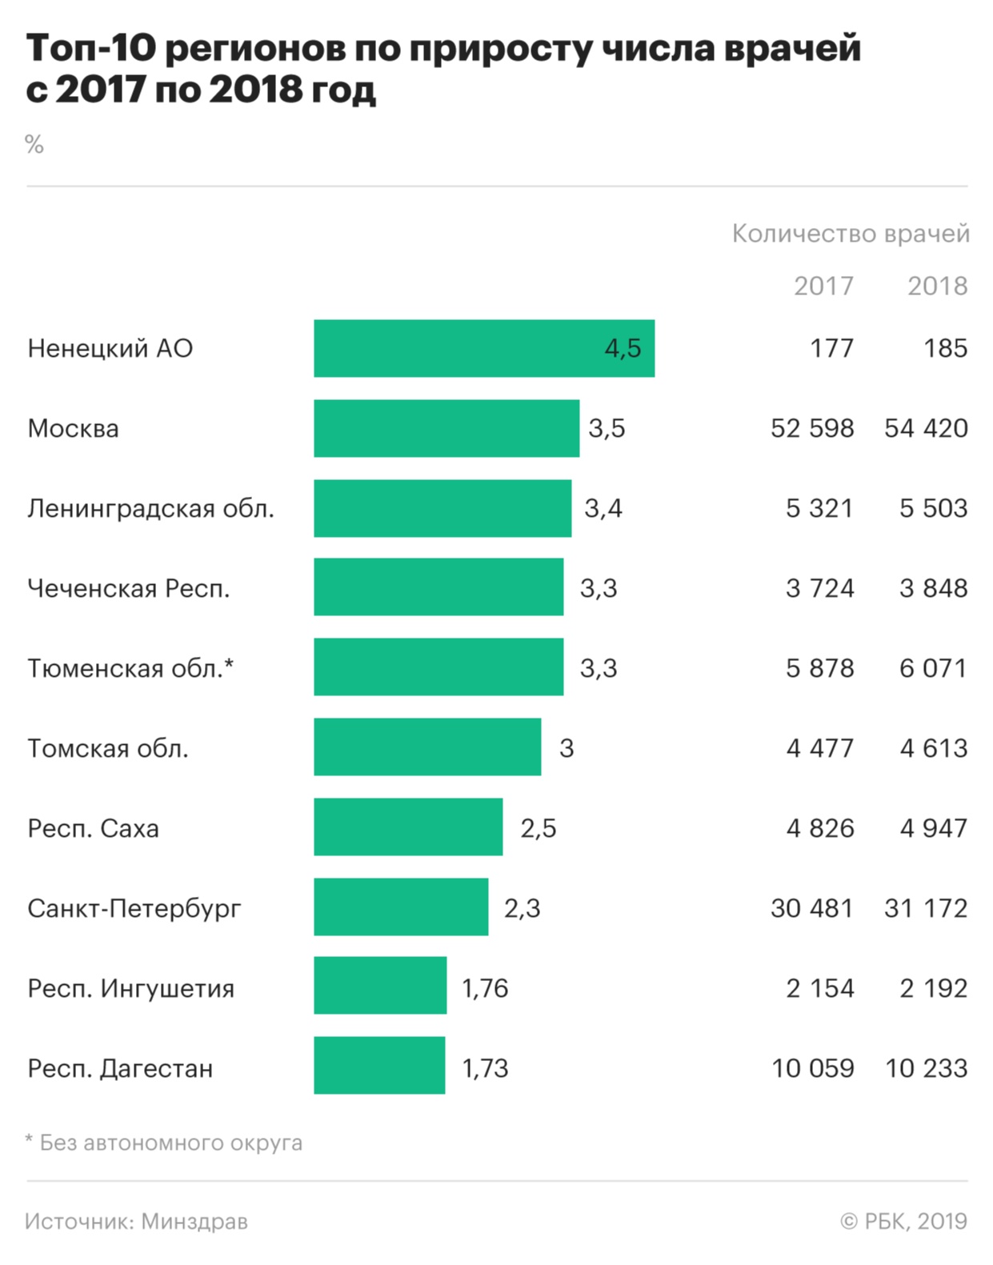Click the © РБК, 2019 copyright

pyautogui.click(x=903, y=1222)
